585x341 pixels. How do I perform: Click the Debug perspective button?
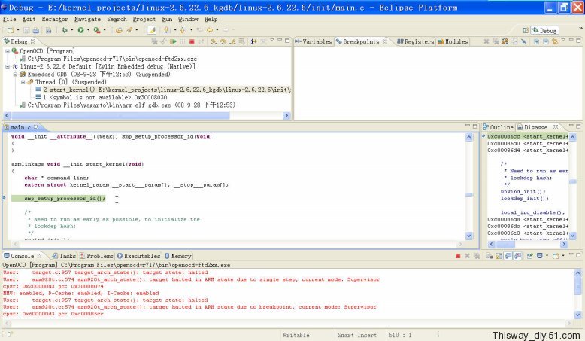[544, 30]
